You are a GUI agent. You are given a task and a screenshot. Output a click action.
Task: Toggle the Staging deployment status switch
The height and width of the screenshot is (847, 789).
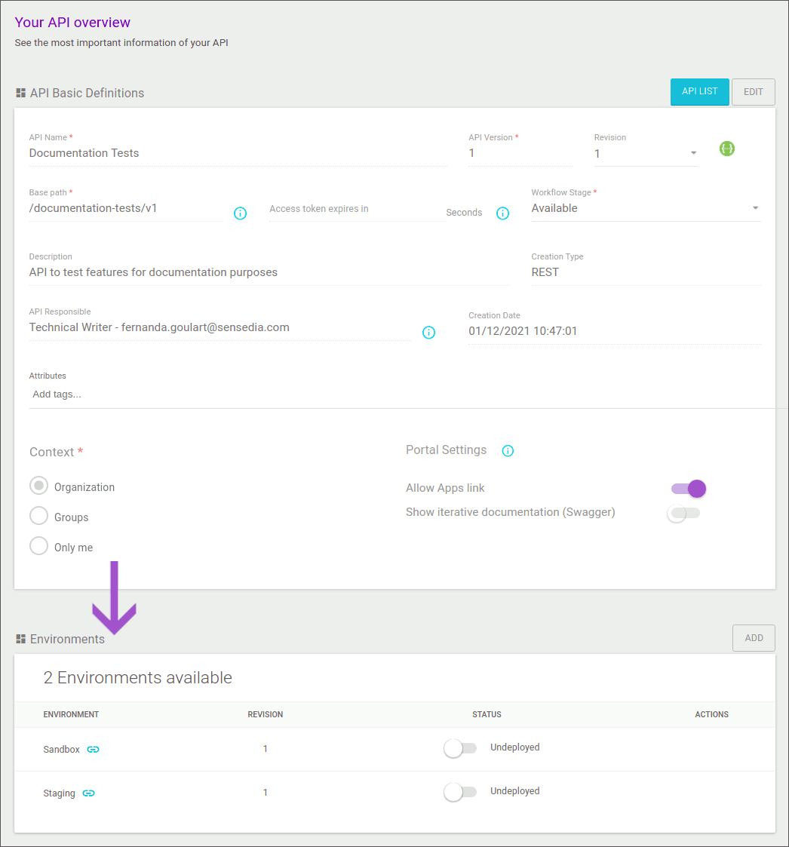[459, 791]
